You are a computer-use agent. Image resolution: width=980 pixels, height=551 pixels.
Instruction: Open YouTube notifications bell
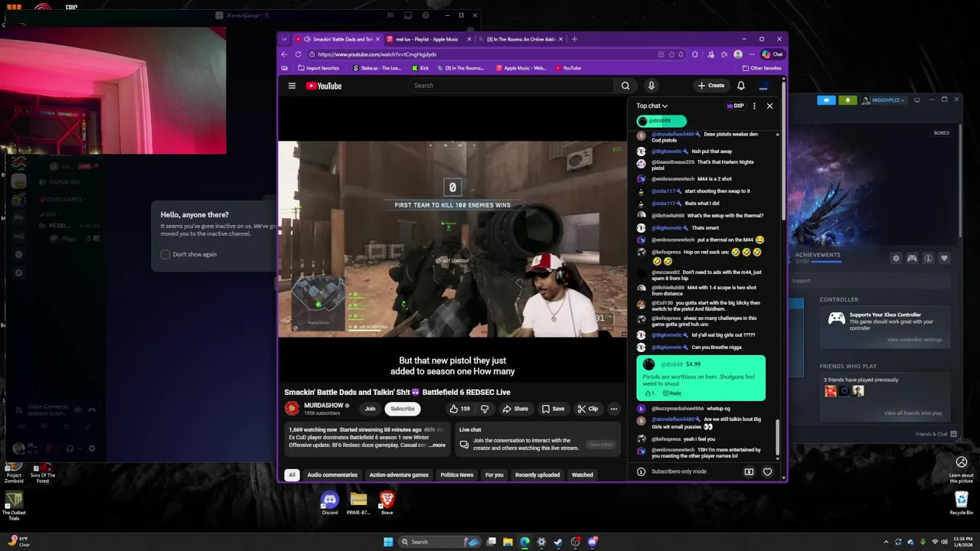(740, 86)
